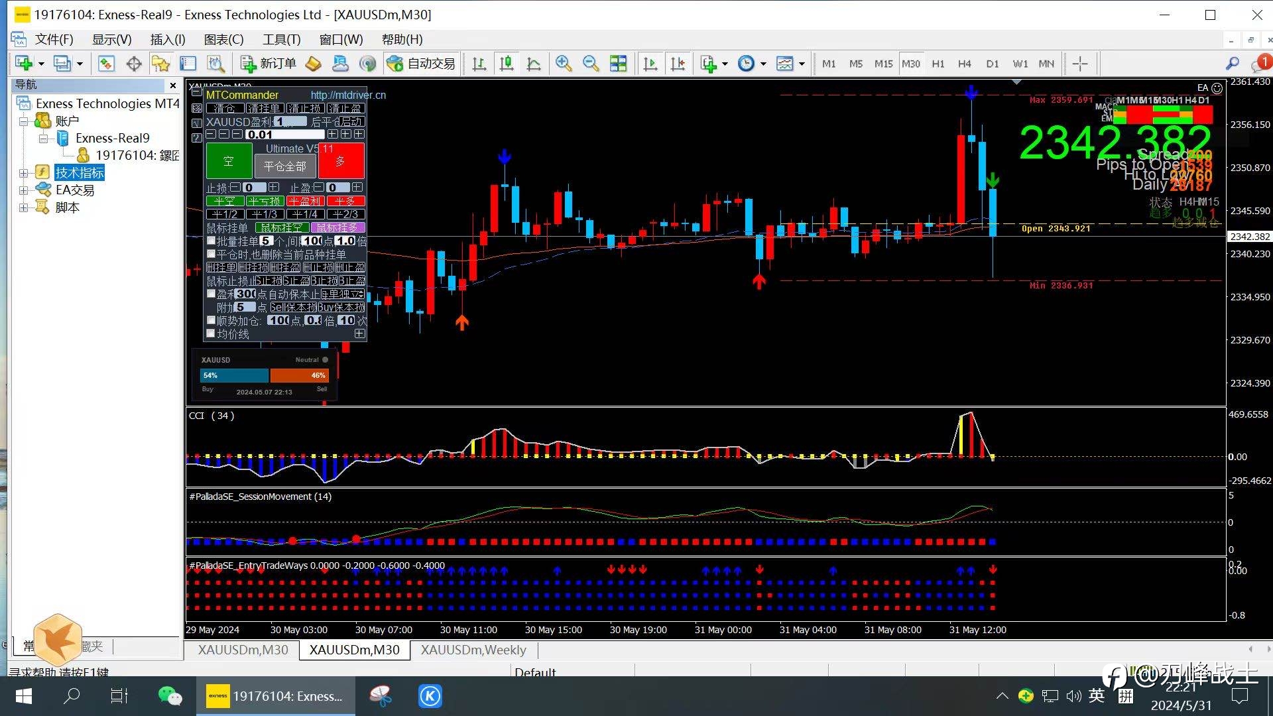Screen dimensions: 1273x716
Task: Open tile windows grid icon
Action: click(x=618, y=64)
